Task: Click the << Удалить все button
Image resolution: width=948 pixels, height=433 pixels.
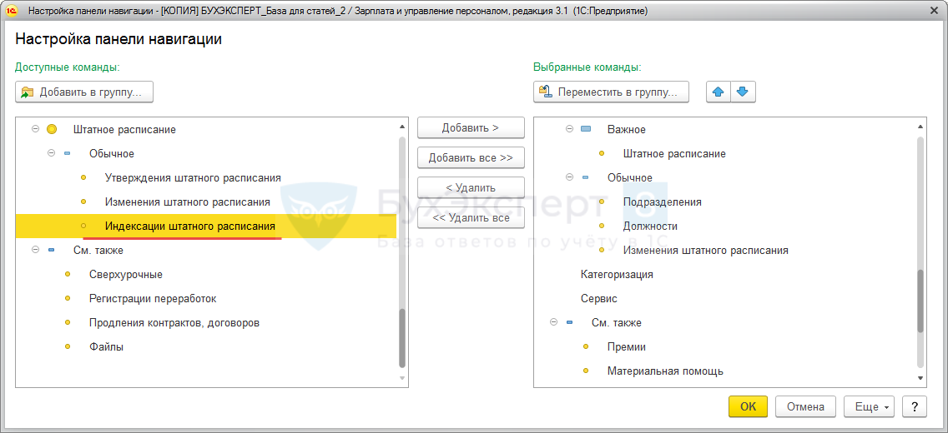Action: 471,217
